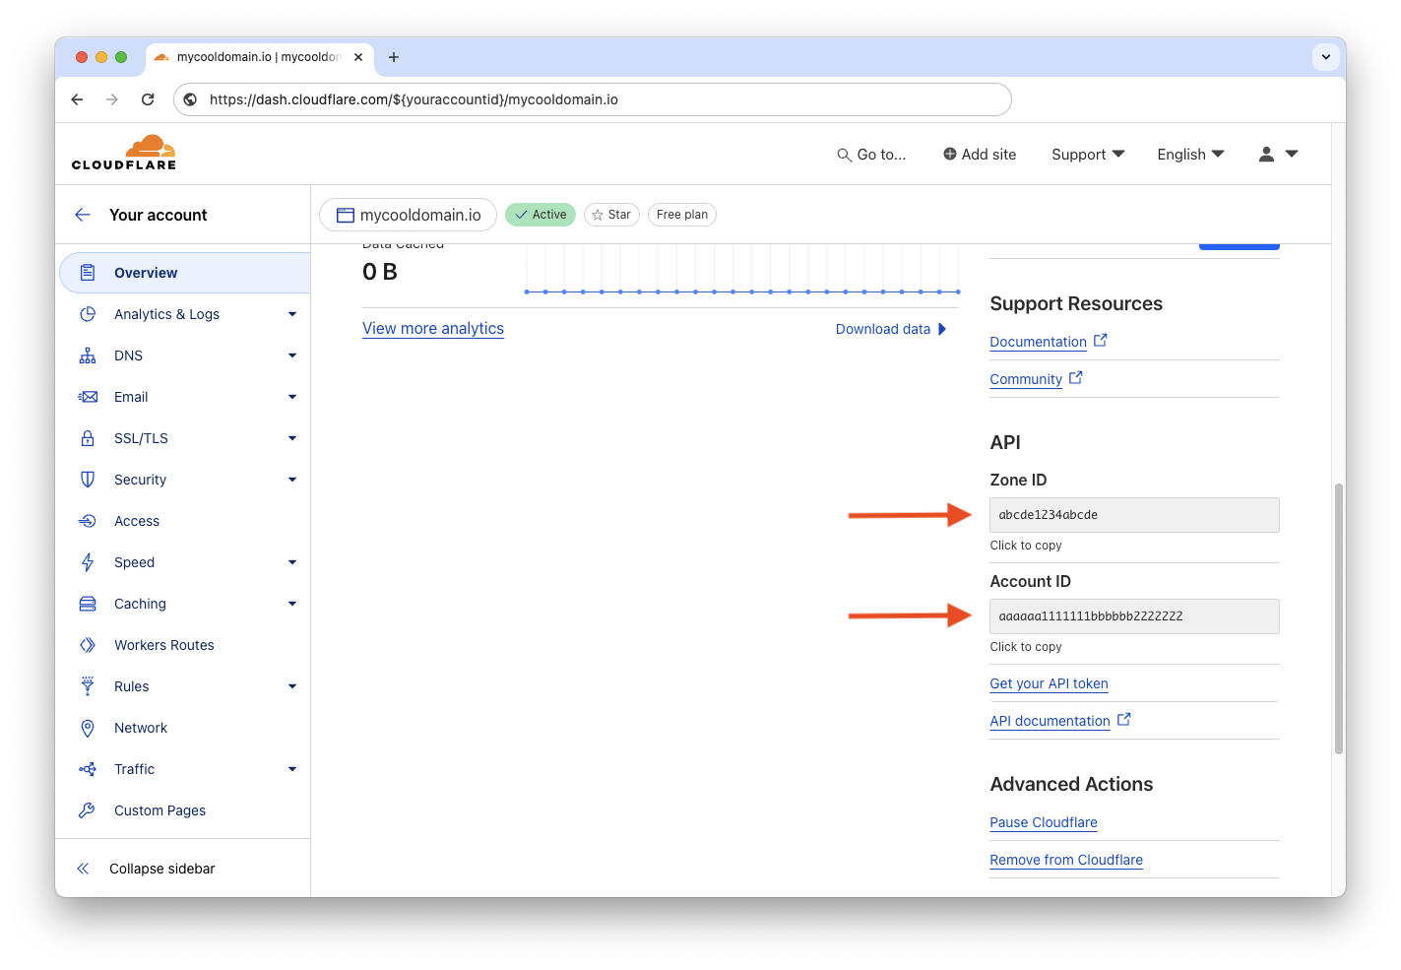Select Overview in the sidebar

click(x=185, y=273)
